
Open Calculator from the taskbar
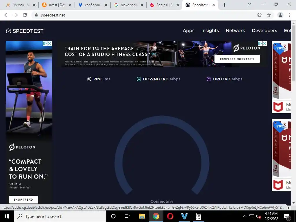[x=198, y=216]
